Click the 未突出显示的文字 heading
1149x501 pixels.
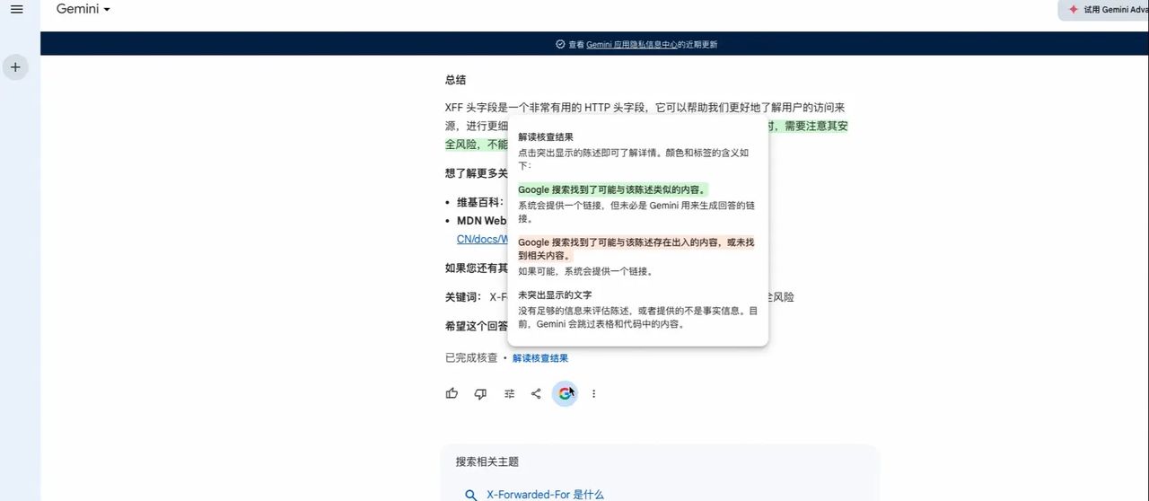[555, 294]
